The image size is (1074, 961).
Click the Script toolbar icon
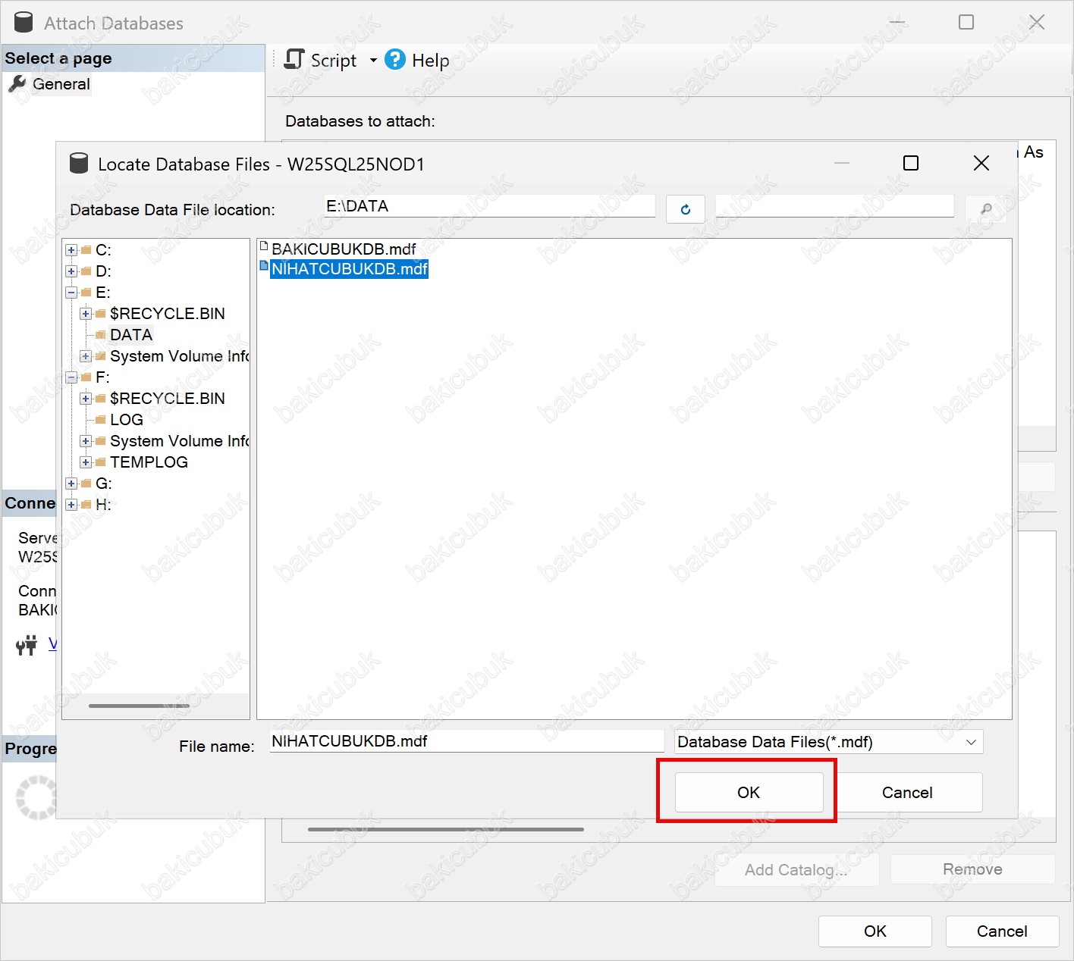(294, 60)
